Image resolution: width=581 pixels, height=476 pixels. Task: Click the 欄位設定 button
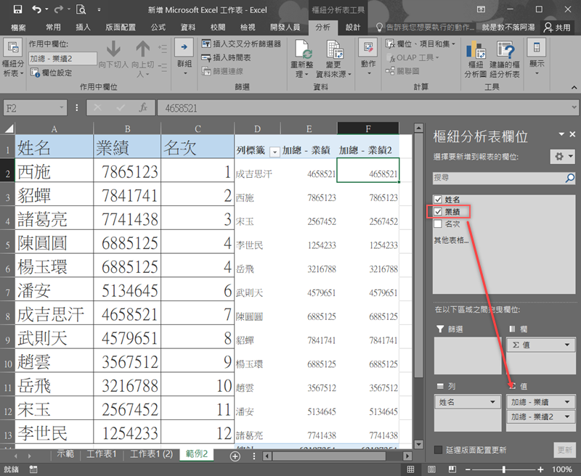click(51, 73)
